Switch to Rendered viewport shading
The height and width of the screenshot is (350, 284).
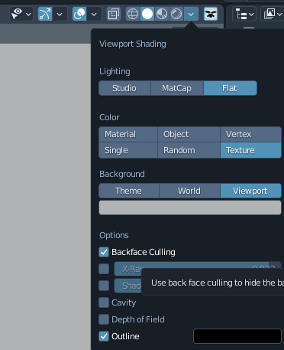176,14
